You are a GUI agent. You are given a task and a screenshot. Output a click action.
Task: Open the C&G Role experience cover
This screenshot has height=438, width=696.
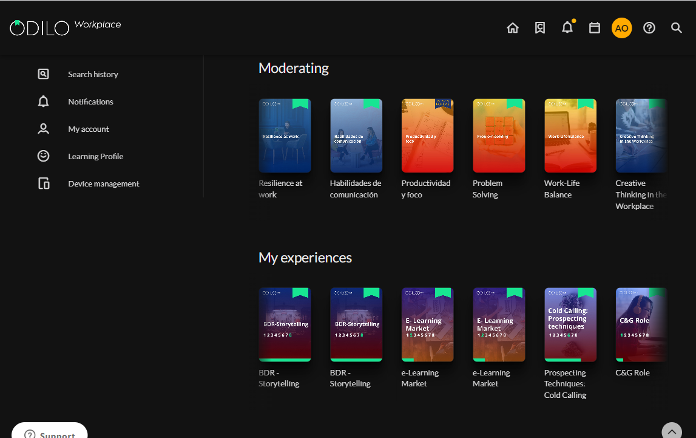[x=641, y=325]
